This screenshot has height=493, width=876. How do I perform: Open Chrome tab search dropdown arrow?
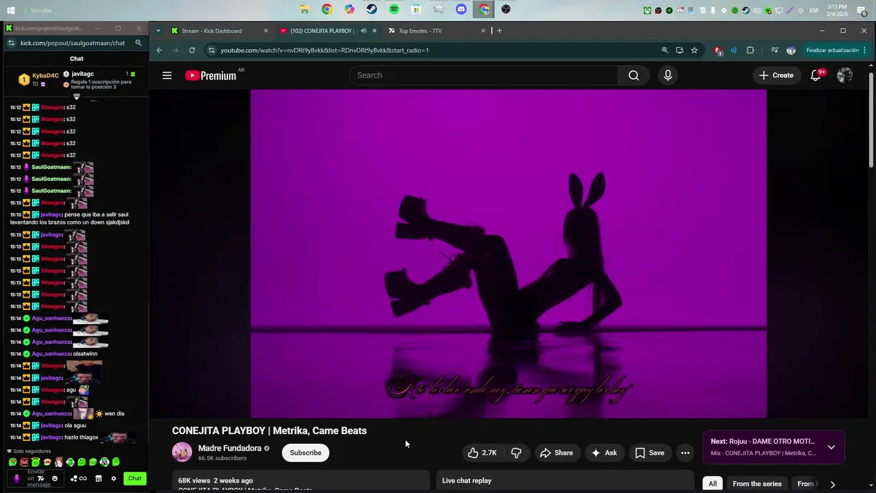(158, 31)
